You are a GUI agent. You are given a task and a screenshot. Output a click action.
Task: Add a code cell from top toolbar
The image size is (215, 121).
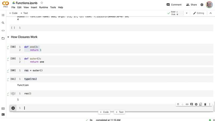(13, 13)
